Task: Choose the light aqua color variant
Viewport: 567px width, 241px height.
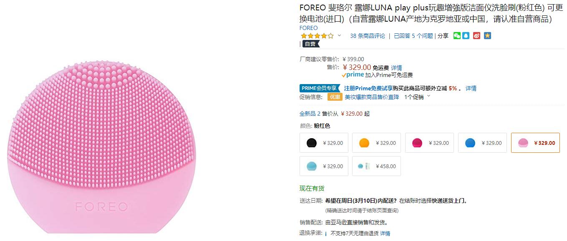Action: [x=324, y=166]
